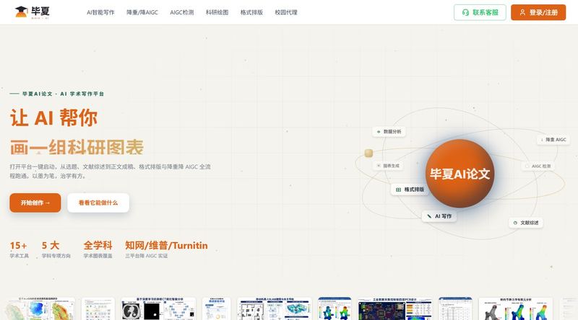Screen dimensions: 578x320
Task: Click the 毕夏 graduation cap logo
Action: click(x=32, y=12)
